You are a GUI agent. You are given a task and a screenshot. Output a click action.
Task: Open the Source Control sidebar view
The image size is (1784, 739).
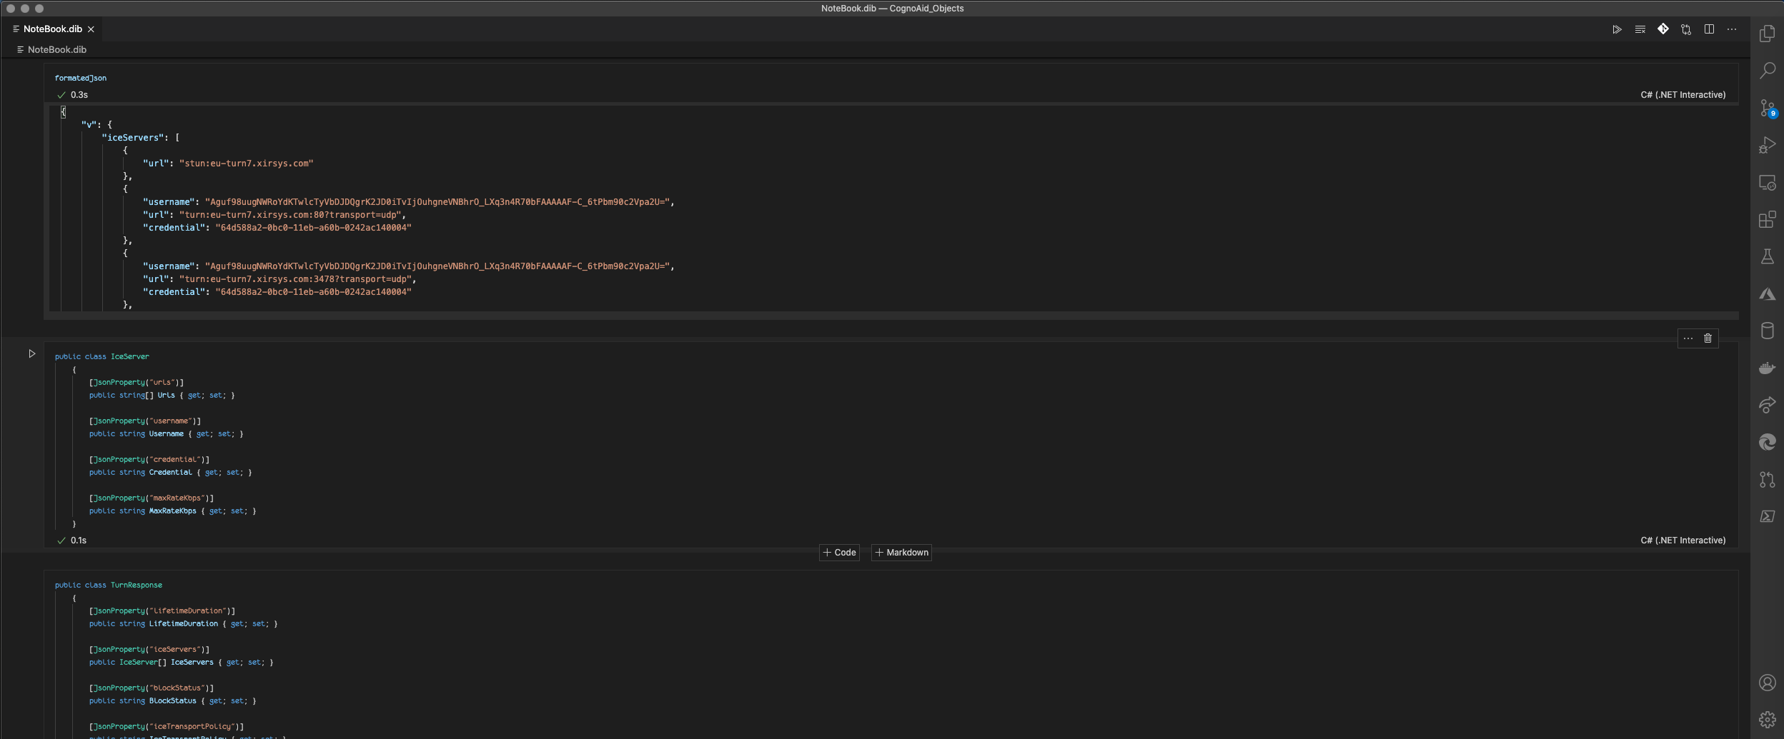1766,109
